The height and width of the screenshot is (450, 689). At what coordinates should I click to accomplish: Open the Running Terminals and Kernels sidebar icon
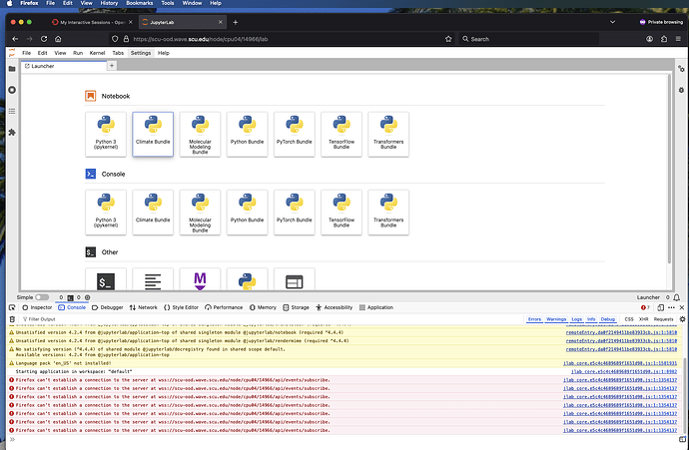pos(12,90)
